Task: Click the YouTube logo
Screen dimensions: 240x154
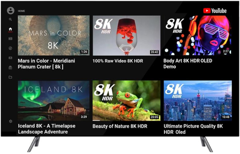Action: pos(215,11)
